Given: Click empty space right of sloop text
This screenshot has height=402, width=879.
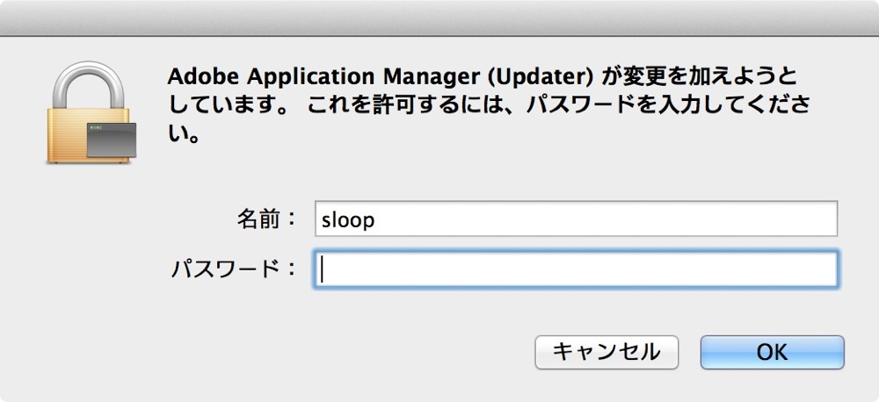Looking at the screenshot, I should tap(606, 219).
